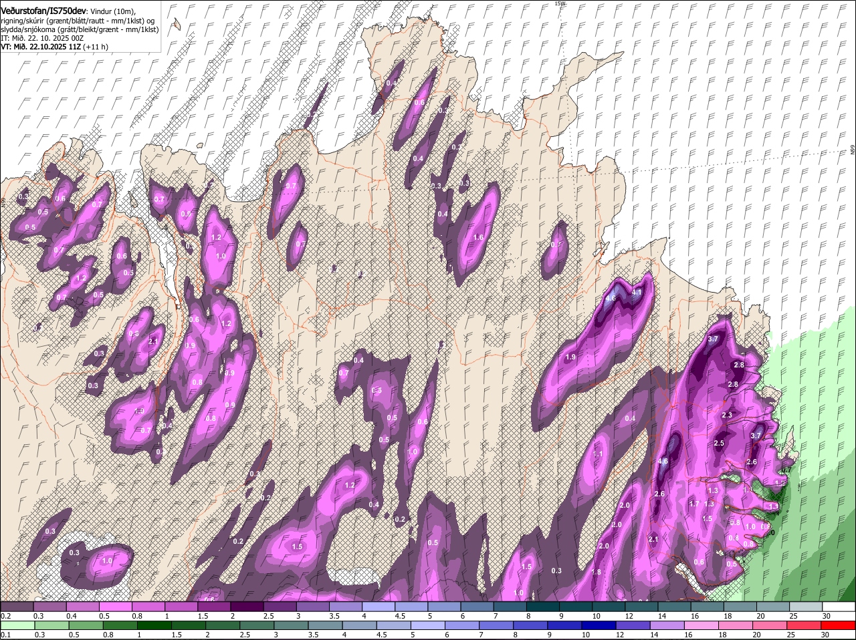Pick lower scale pale green swatch between 0.1 and 0.3
Viewport: 856px width, 640px height.
tap(18, 625)
